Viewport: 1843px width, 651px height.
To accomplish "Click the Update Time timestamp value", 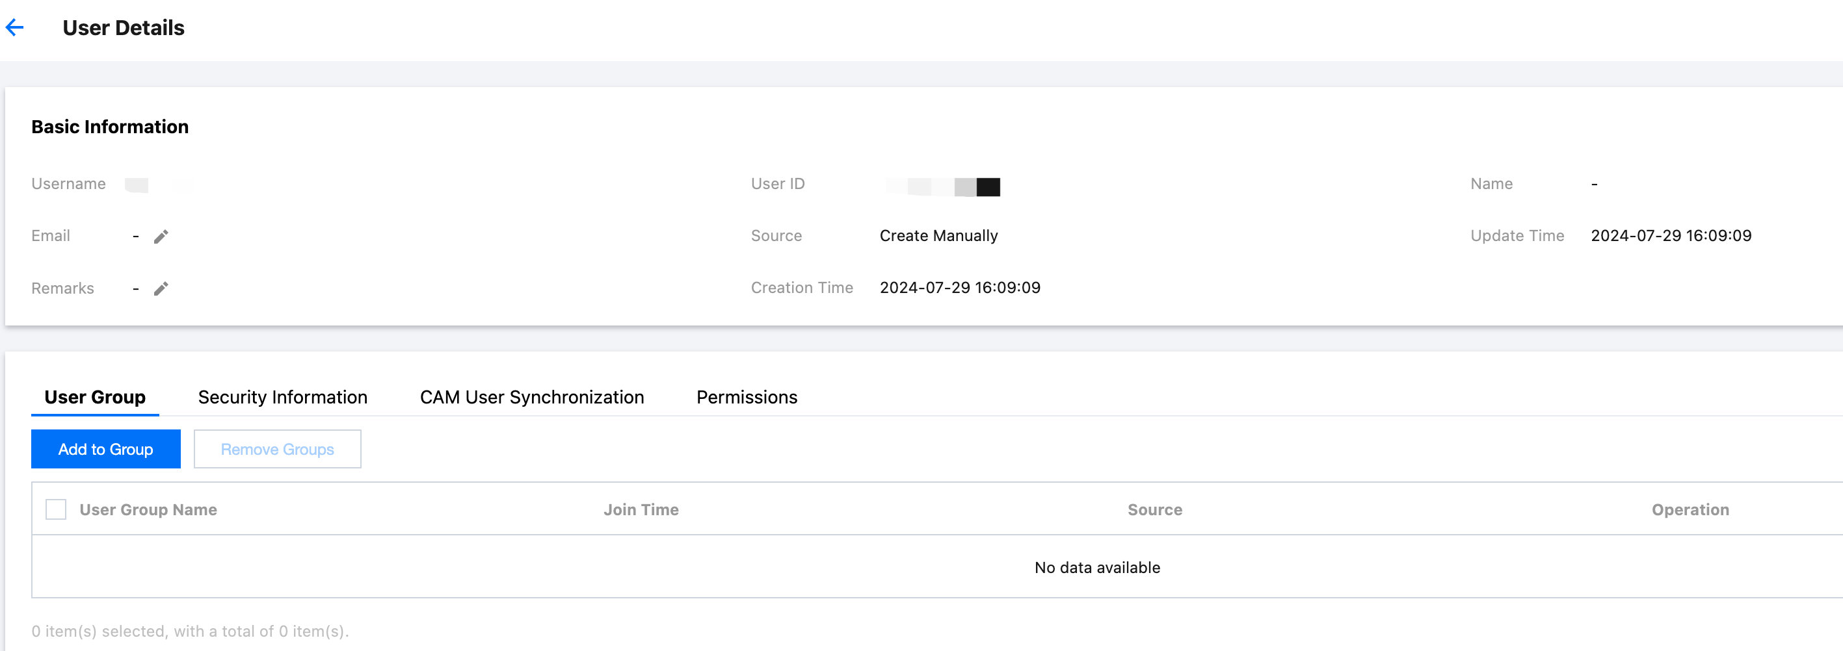I will pos(1671,236).
